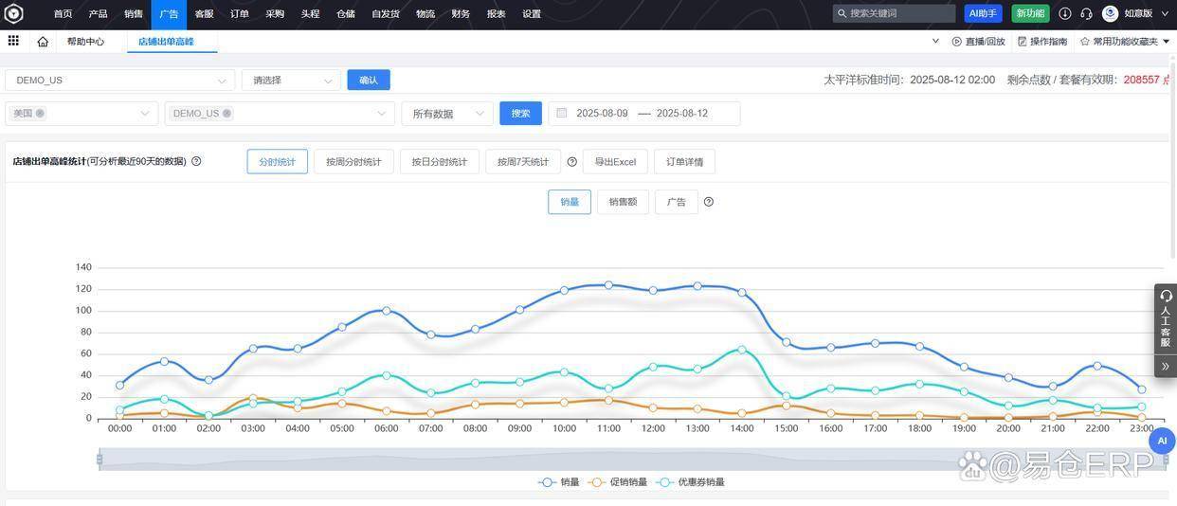Expand the 常用功能收藏夹 favorites dropdown
1177x506 pixels.
pos(1167,42)
